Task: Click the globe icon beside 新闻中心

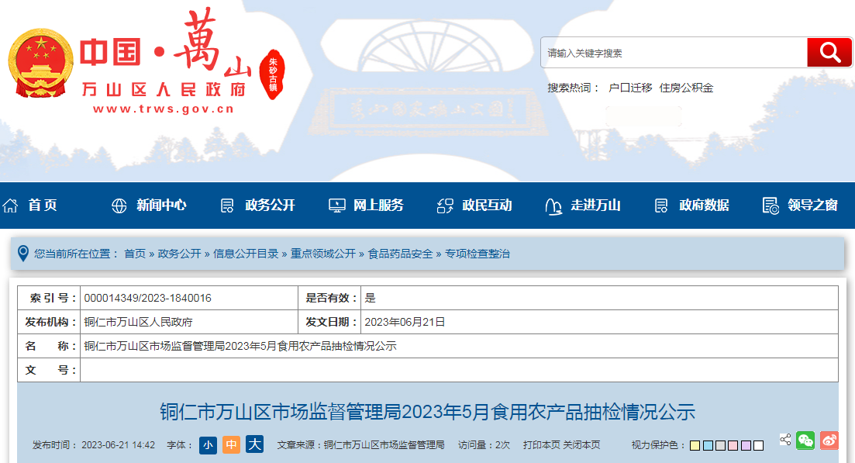Action: pos(119,206)
